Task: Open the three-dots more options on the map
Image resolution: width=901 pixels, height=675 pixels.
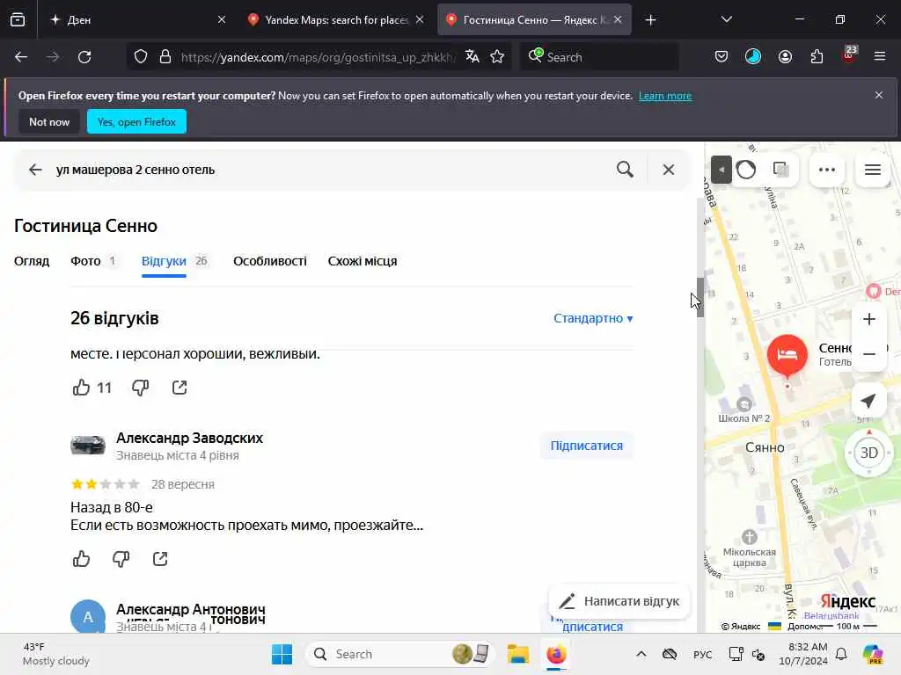Action: [827, 170]
